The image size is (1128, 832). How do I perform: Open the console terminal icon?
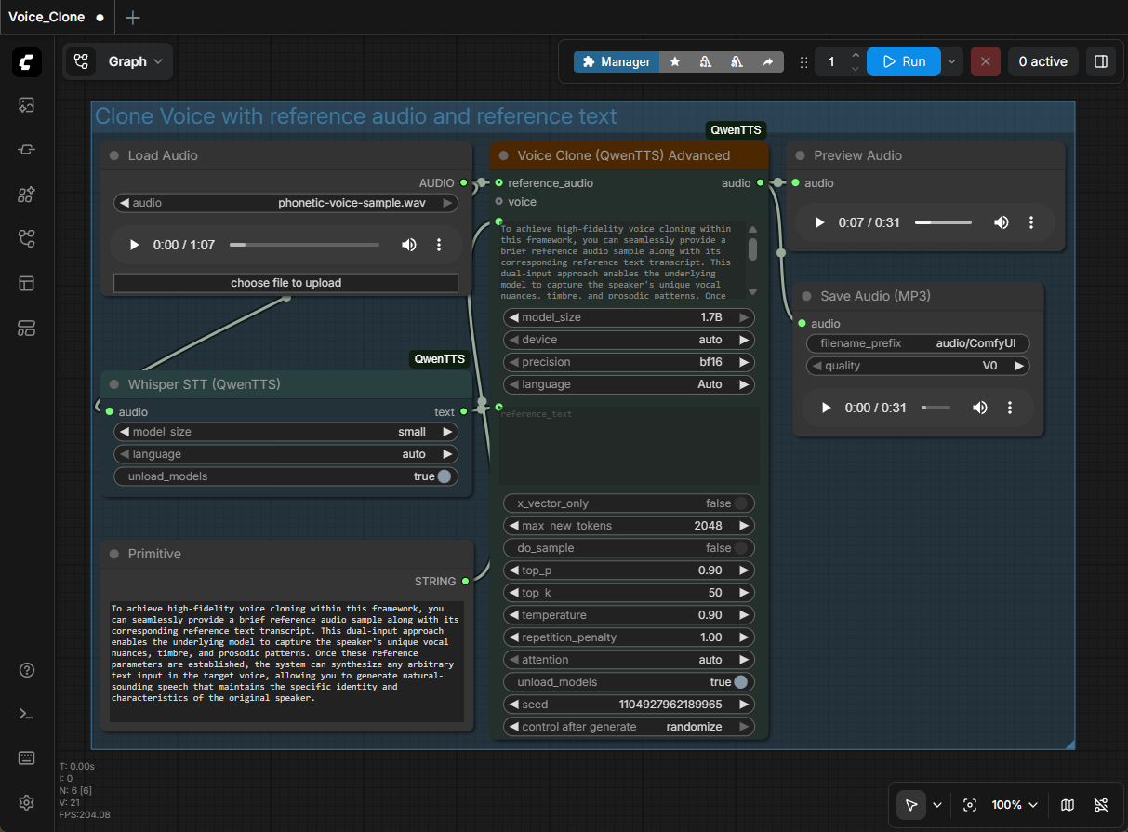click(27, 714)
